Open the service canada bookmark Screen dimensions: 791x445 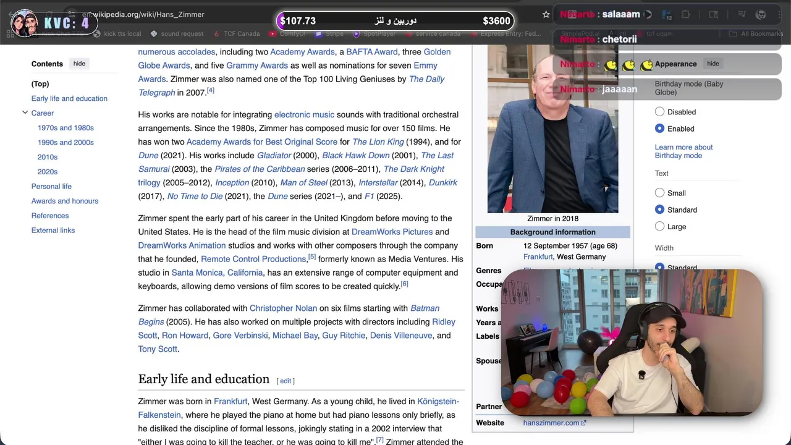(433, 34)
